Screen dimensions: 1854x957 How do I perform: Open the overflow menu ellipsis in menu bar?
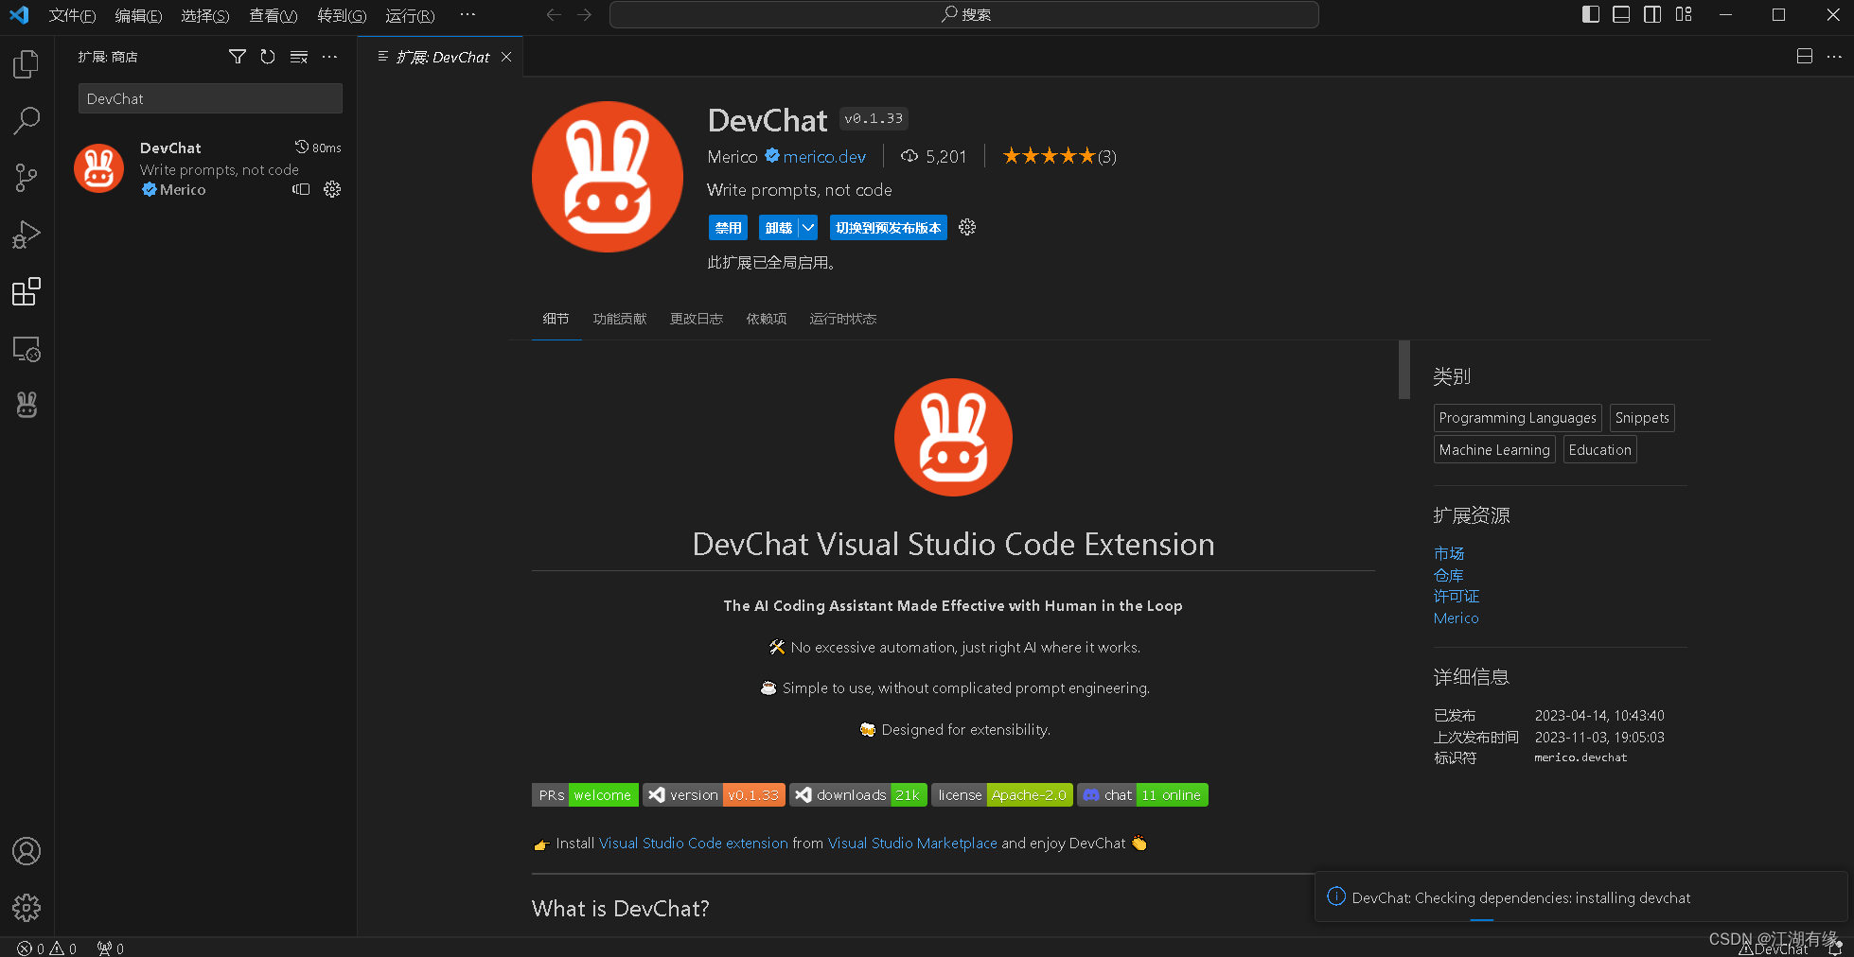click(x=468, y=14)
